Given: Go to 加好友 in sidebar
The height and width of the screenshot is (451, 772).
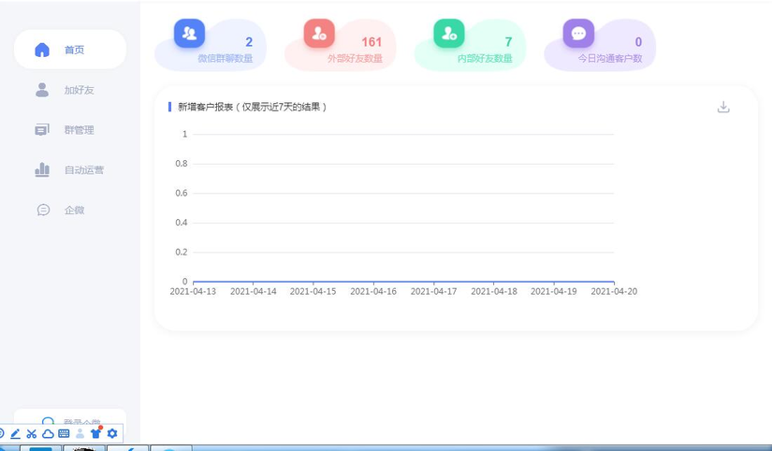Looking at the screenshot, I should [x=70, y=90].
